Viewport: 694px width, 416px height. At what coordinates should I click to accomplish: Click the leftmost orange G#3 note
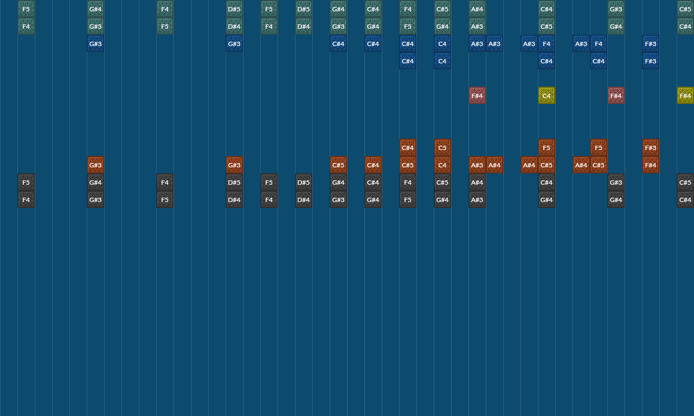pyautogui.click(x=95, y=165)
